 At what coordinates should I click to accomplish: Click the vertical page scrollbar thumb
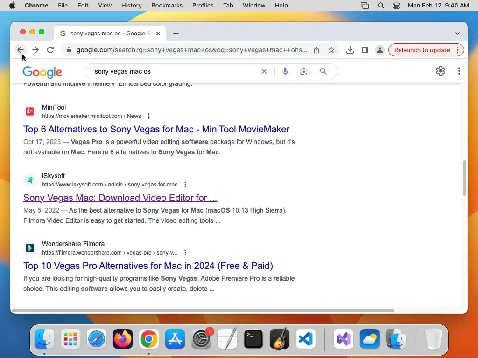(x=464, y=178)
